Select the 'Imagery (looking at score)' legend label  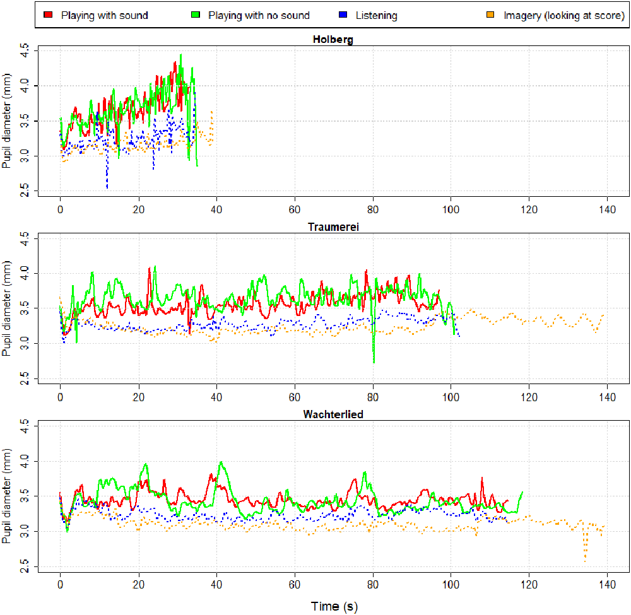pos(564,15)
